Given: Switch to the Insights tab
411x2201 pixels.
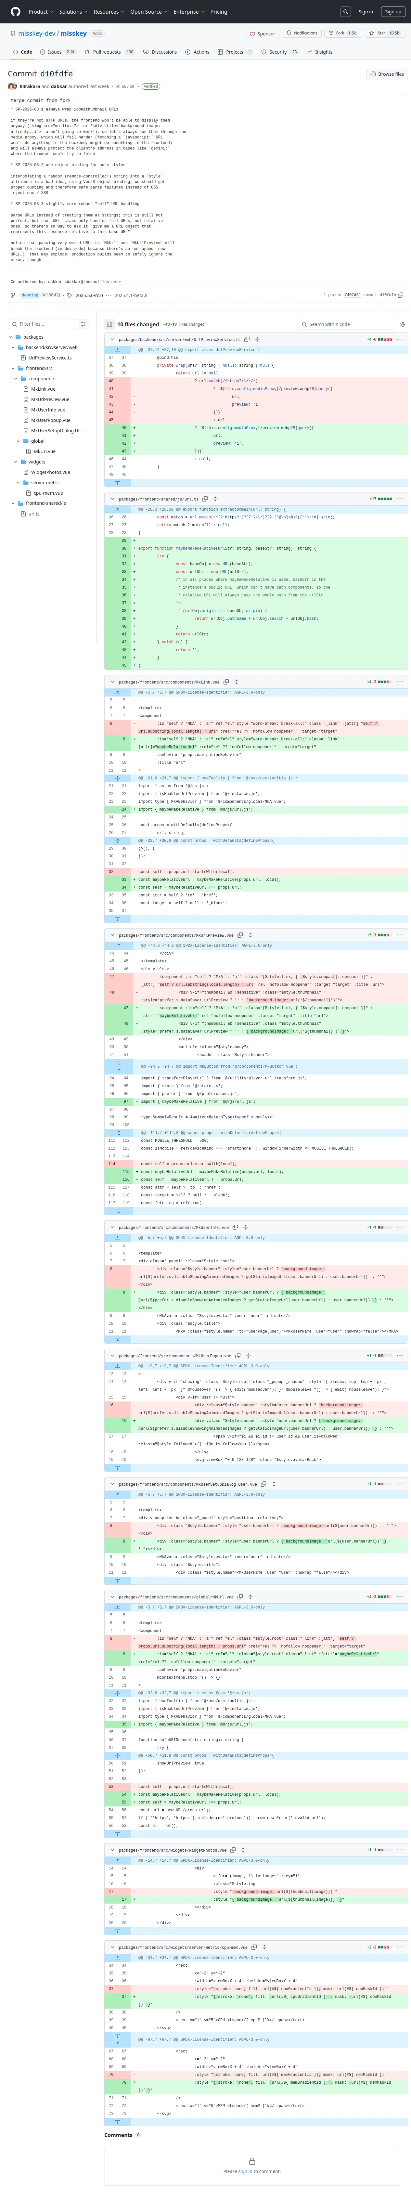Looking at the screenshot, I should tap(320, 52).
